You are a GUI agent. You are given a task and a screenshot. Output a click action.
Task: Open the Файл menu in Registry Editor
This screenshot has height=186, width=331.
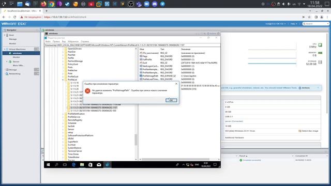48,41
